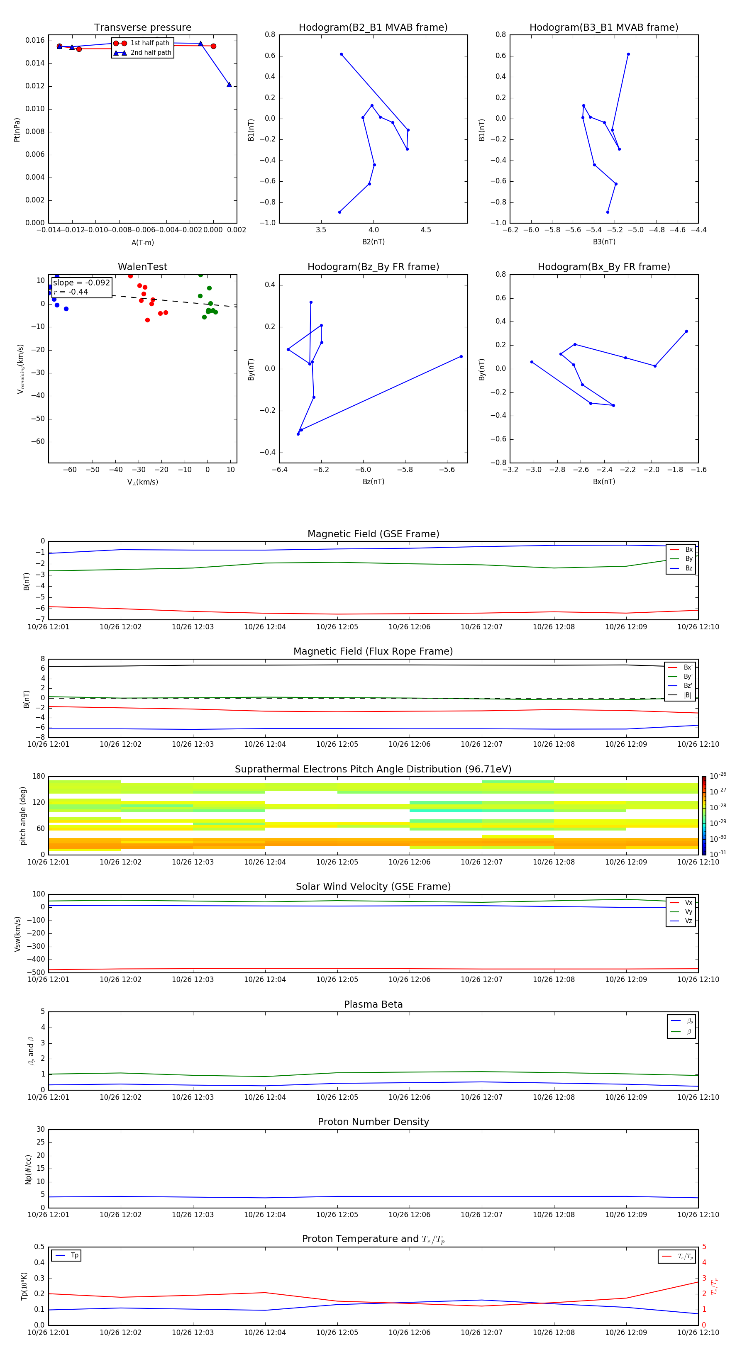Click the β entry in Plasma Beta legend
Image resolution: width=747 pixels, height=1369 pixels.
tap(681, 1032)
